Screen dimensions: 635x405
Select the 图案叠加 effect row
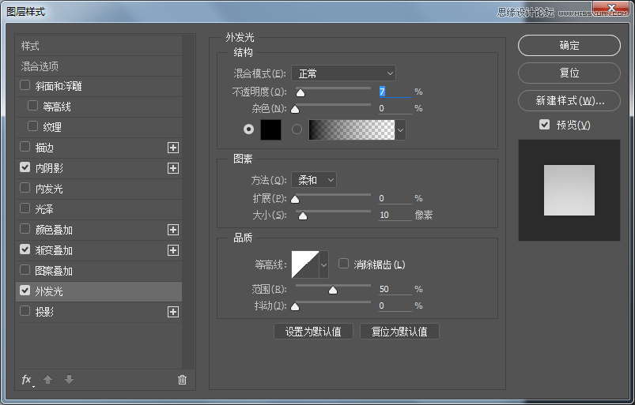pos(99,271)
